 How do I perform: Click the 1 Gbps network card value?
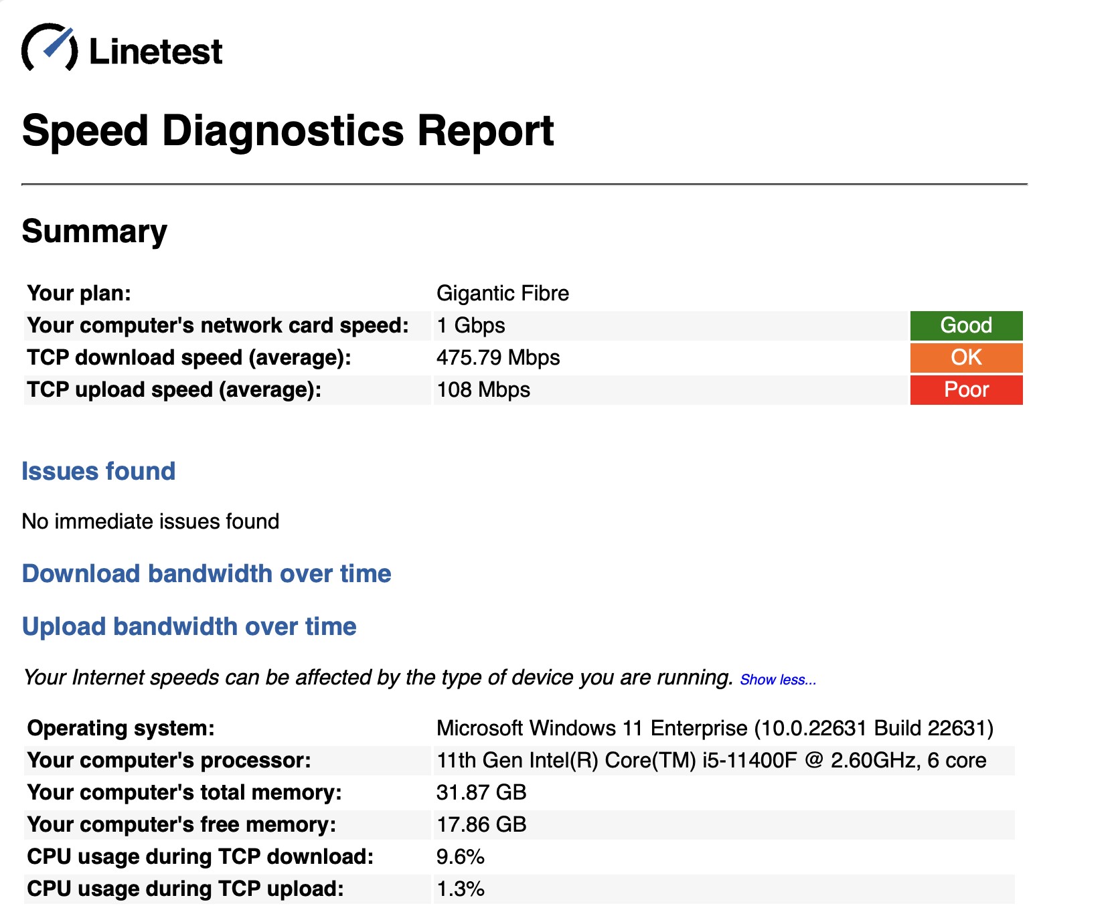tap(471, 325)
